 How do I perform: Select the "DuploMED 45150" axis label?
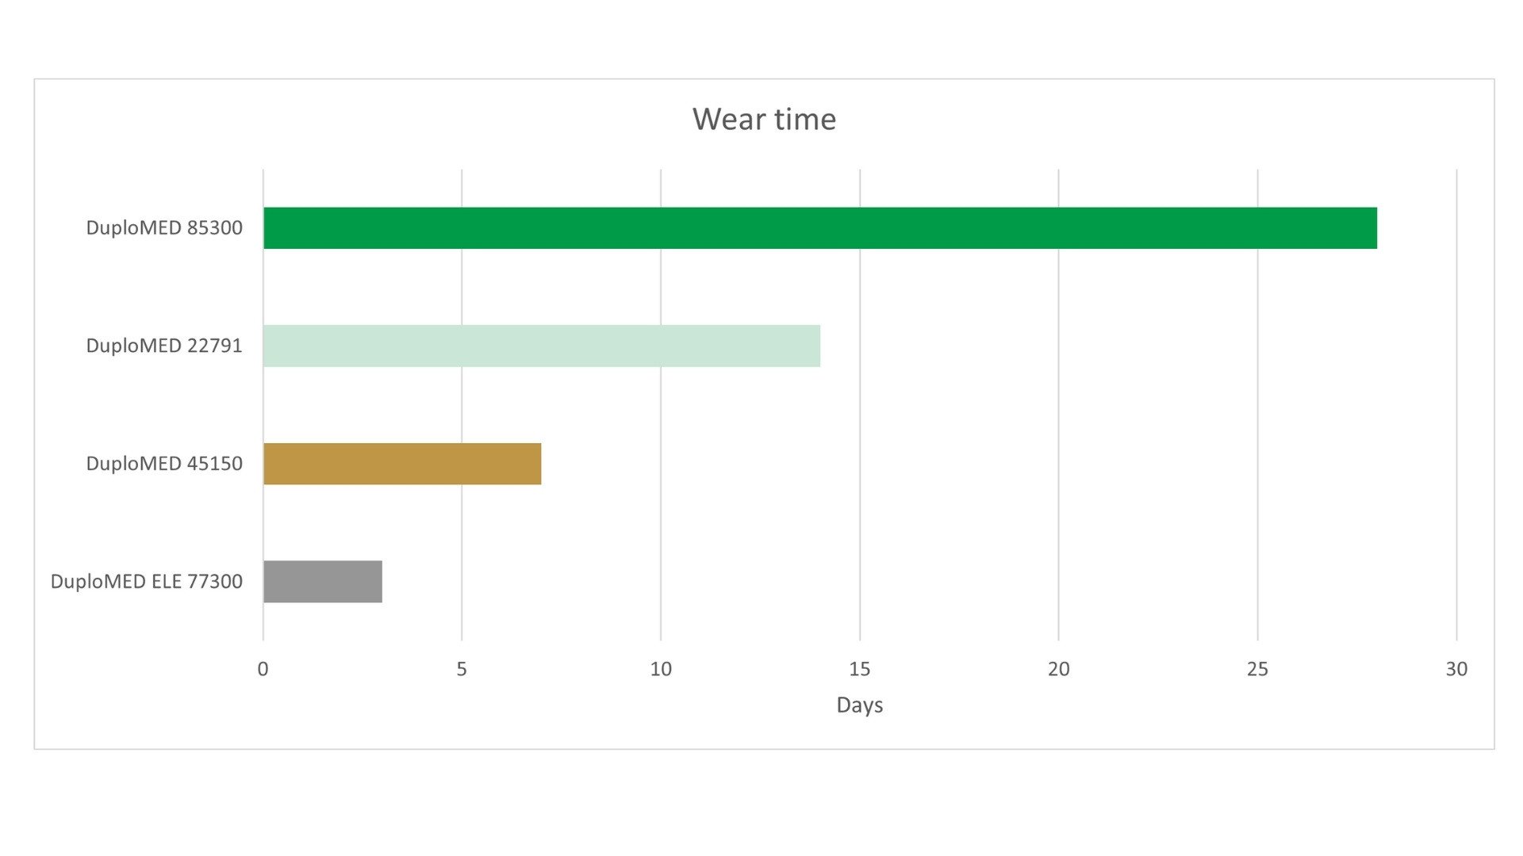click(164, 464)
